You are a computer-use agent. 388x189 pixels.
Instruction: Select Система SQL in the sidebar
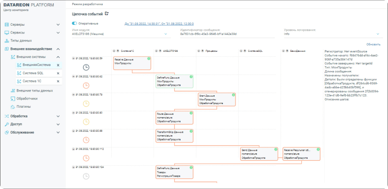(x=33, y=73)
